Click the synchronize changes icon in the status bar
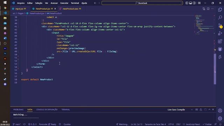 [x=24, y=124]
